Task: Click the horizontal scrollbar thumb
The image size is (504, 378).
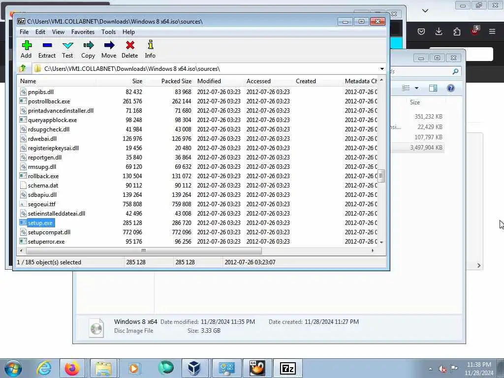Action: [144, 251]
